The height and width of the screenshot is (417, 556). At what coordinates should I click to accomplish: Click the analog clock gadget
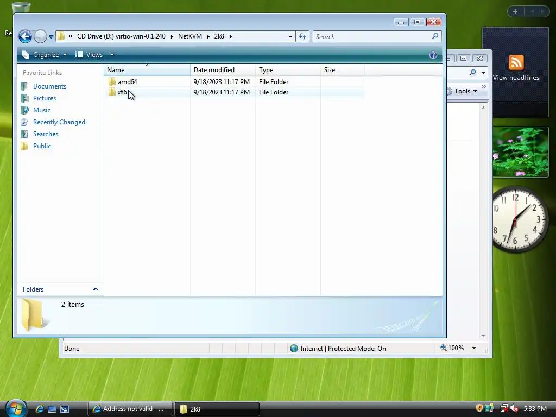coord(521,219)
